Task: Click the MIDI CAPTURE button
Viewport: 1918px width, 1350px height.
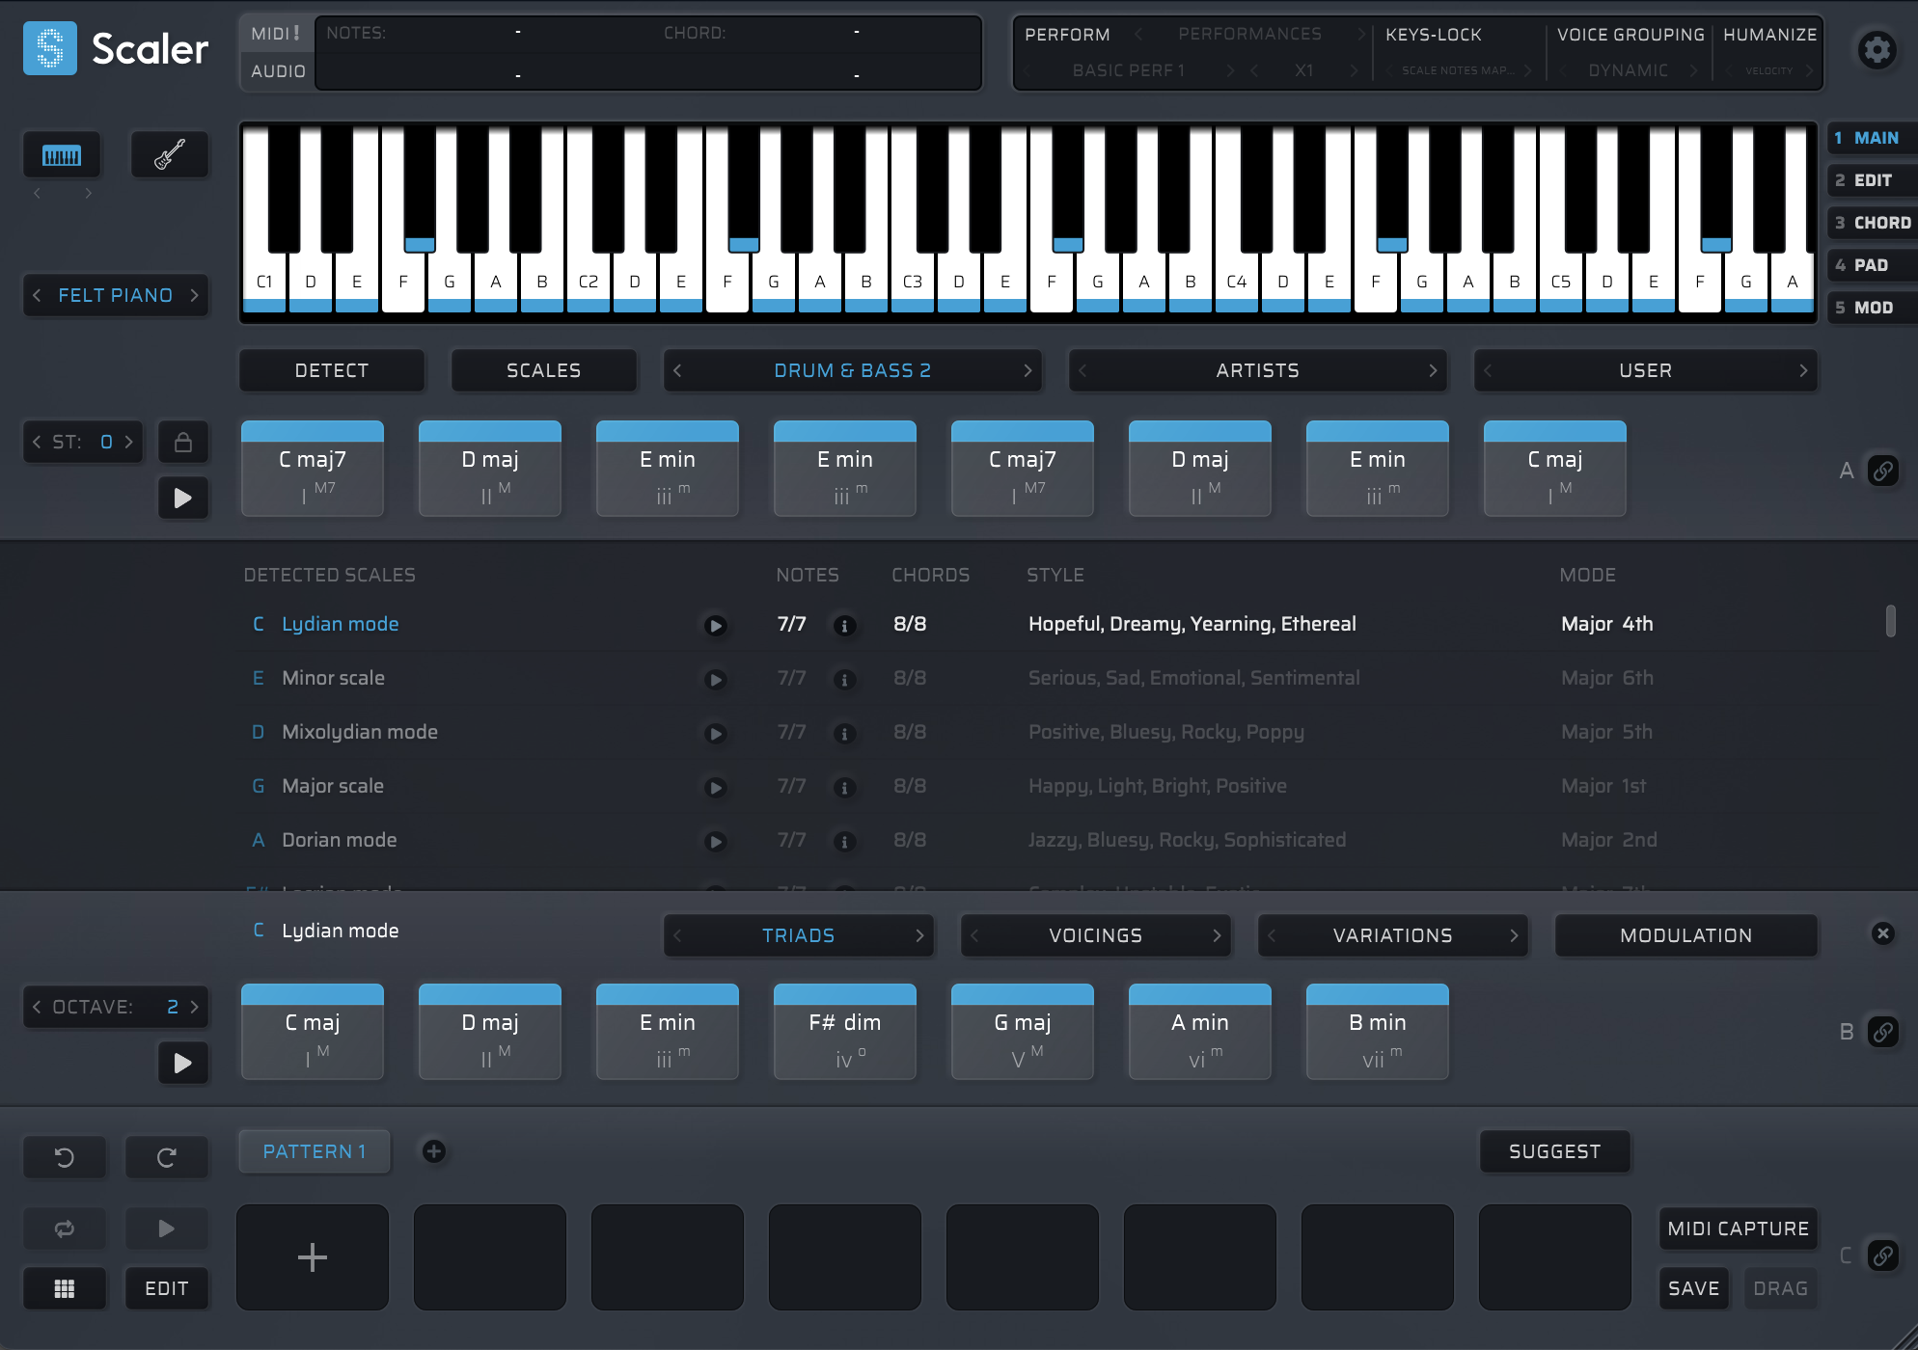Action: coord(1738,1228)
